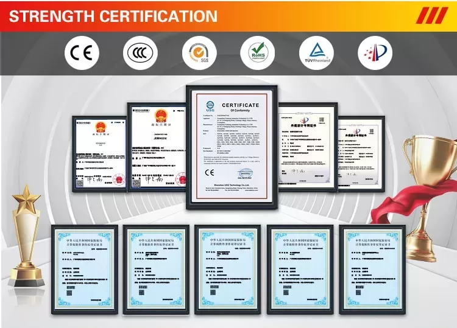Click the red slanted stripes logo in the banner
The image size is (457, 328).
432,15
